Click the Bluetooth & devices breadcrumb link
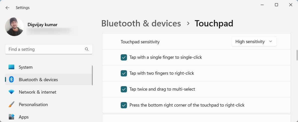This screenshot has height=122, width=298. click(x=141, y=23)
